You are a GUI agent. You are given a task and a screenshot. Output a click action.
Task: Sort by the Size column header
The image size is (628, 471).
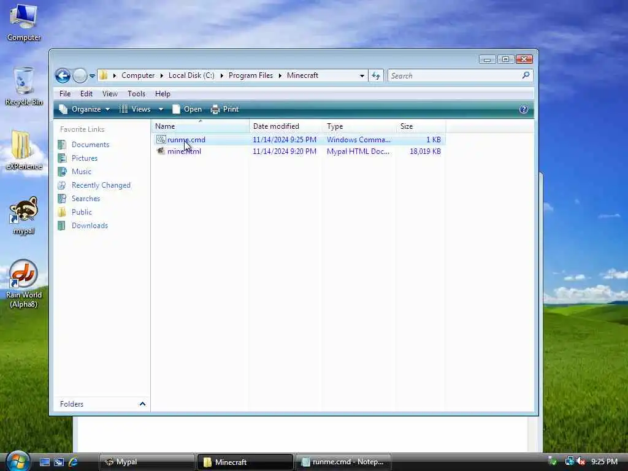click(x=421, y=126)
